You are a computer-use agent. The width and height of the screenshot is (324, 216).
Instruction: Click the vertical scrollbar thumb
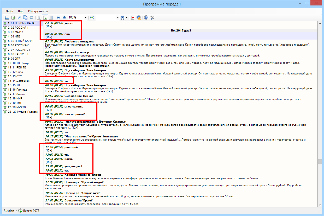(x=320, y=161)
